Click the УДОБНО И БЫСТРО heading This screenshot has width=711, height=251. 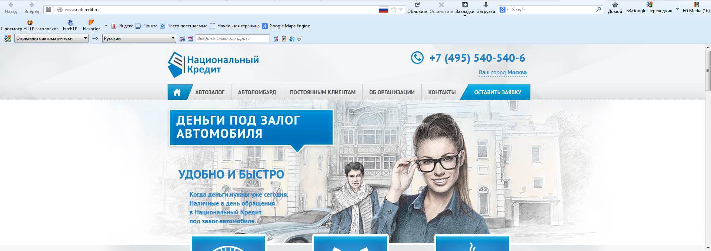coord(231,174)
